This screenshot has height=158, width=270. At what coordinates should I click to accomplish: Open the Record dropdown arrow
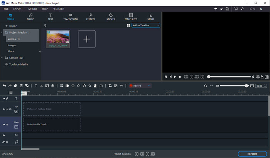pos(149,86)
